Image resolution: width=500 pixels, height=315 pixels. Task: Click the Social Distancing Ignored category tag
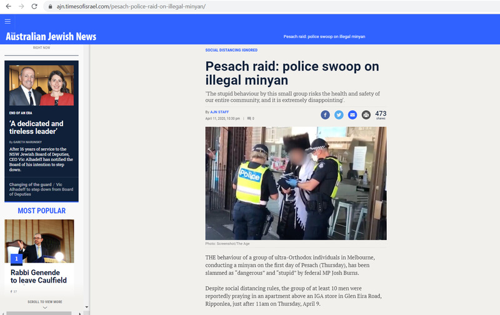pos(231,50)
